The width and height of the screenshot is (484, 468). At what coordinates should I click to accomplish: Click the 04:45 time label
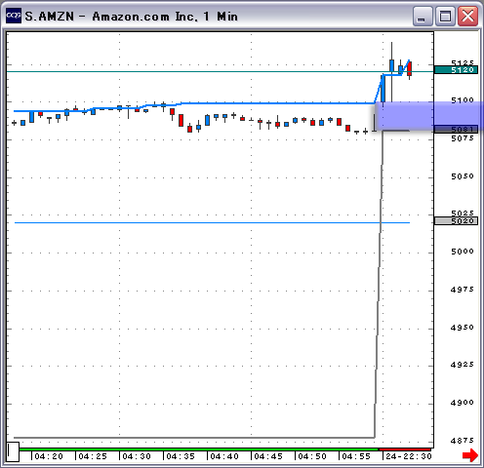click(x=268, y=456)
